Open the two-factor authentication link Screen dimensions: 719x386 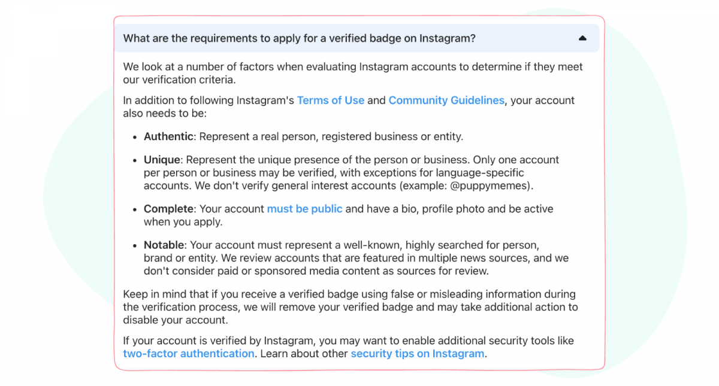click(188, 354)
